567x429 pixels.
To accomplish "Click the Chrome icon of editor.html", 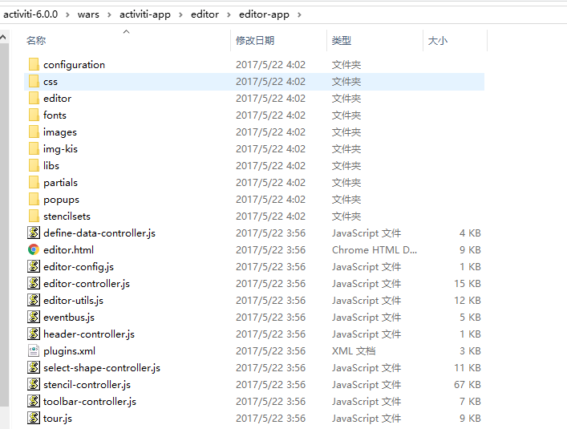I will [x=34, y=249].
